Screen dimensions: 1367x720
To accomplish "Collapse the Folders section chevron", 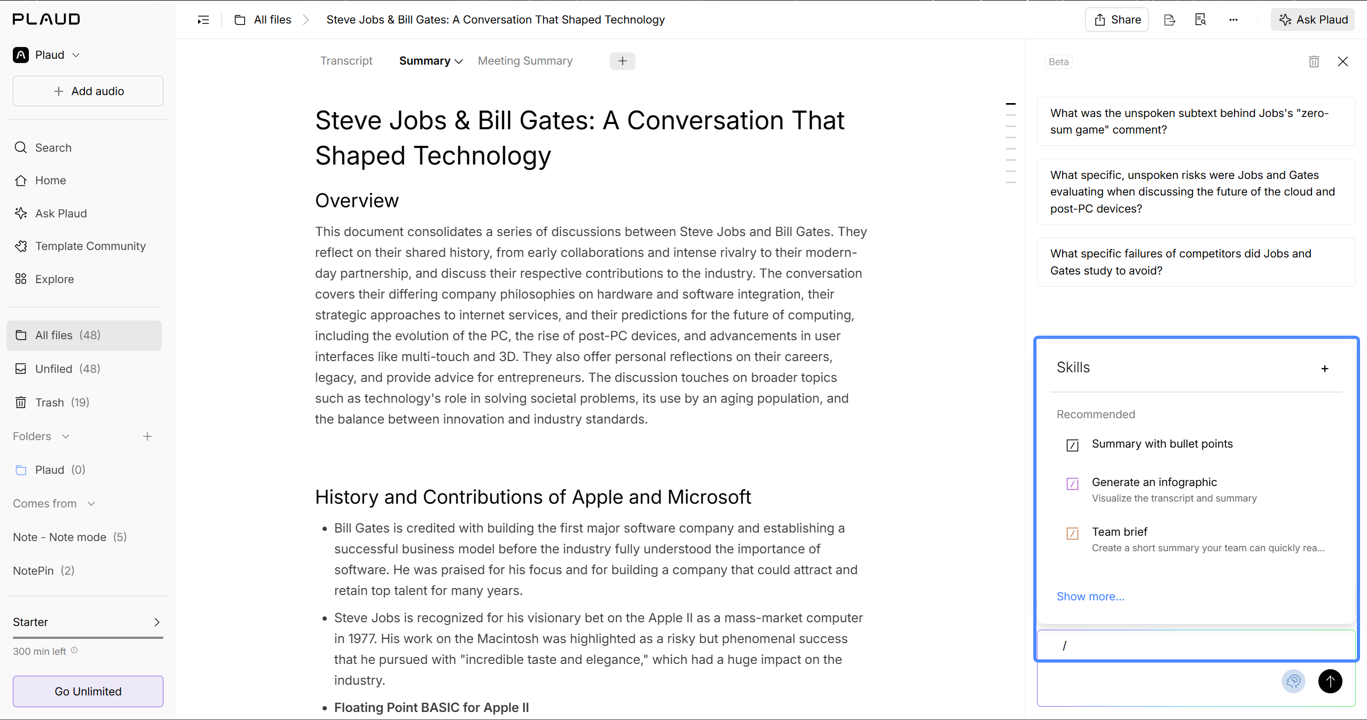I will tap(66, 436).
